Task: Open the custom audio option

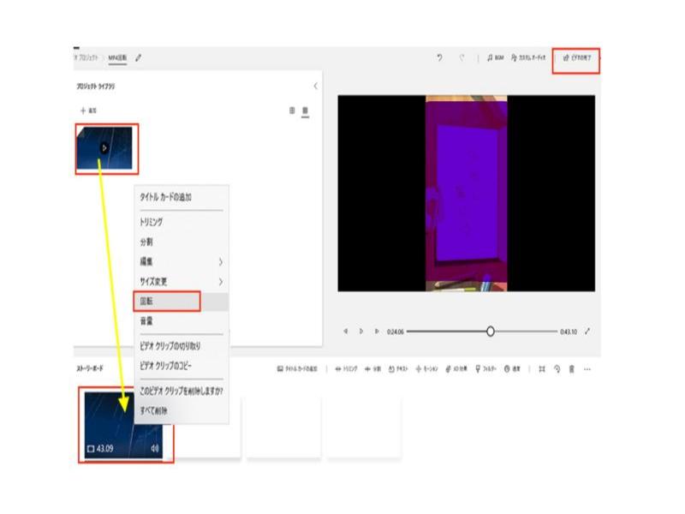Action: click(x=531, y=57)
